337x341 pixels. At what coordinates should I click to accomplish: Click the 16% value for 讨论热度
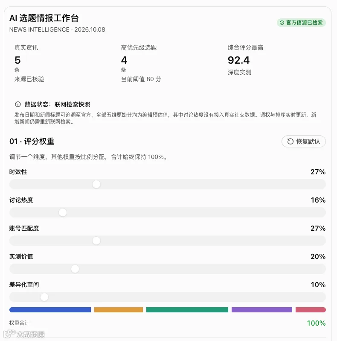[x=318, y=200]
